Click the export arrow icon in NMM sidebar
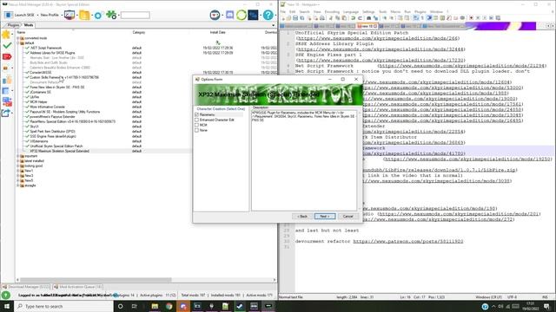The width and height of the screenshot is (556, 312). click(x=6, y=113)
